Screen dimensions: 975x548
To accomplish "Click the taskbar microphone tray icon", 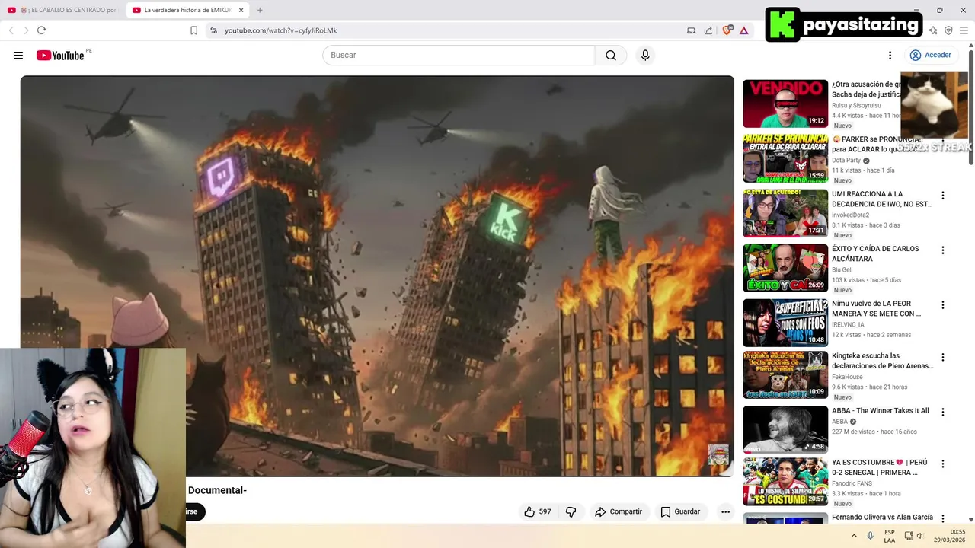I will click(871, 536).
